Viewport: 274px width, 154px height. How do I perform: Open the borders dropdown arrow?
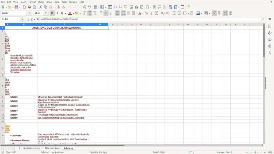coord(188,13)
